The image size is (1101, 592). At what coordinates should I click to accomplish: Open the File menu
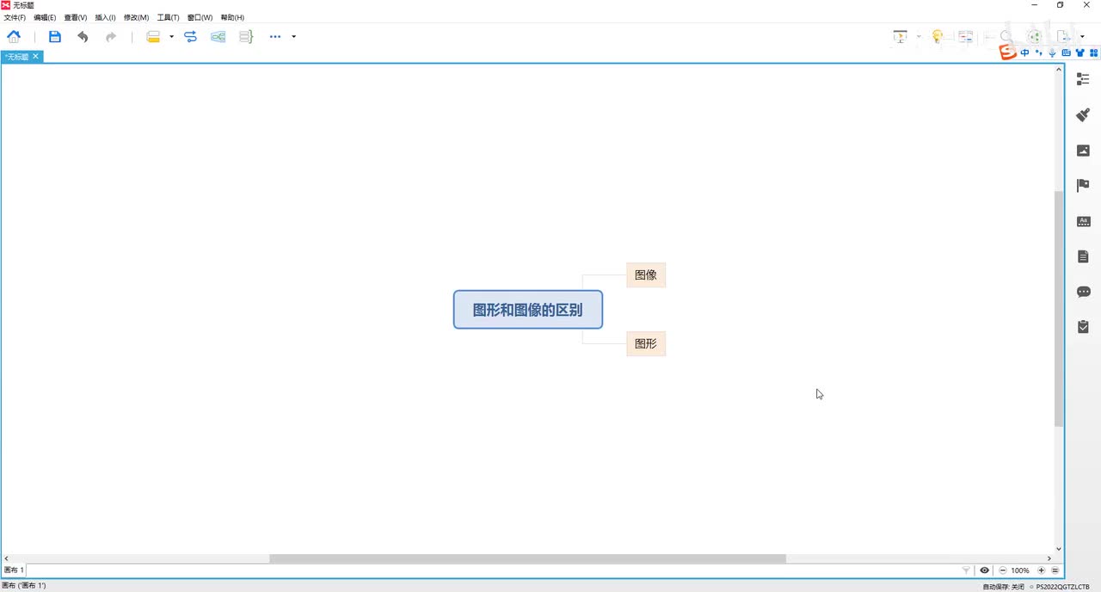tap(15, 17)
